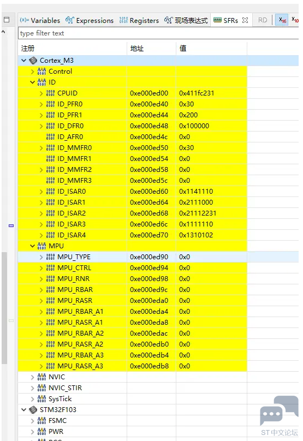Click the STM32F103 chip icon

tap(33, 410)
